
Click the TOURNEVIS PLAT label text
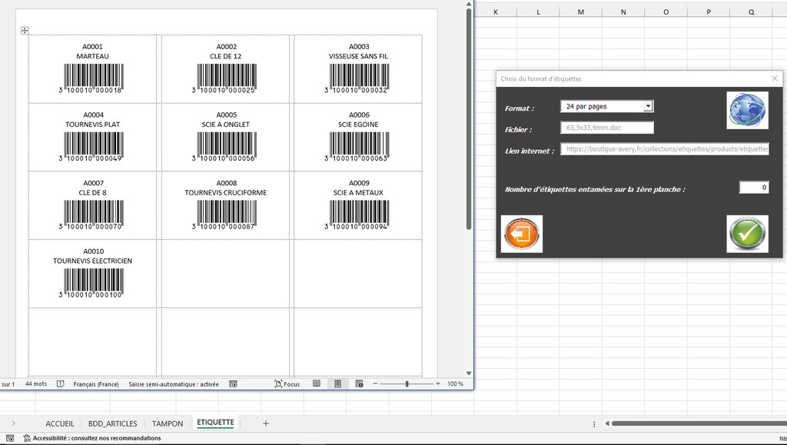(92, 125)
